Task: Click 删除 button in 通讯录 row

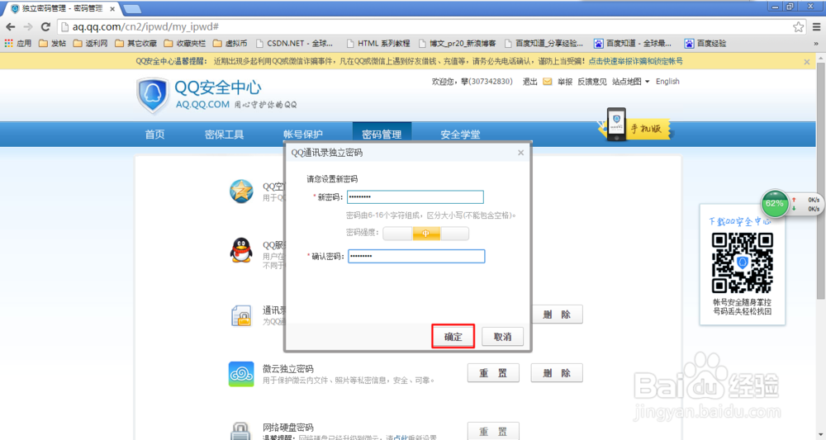Action: click(557, 315)
